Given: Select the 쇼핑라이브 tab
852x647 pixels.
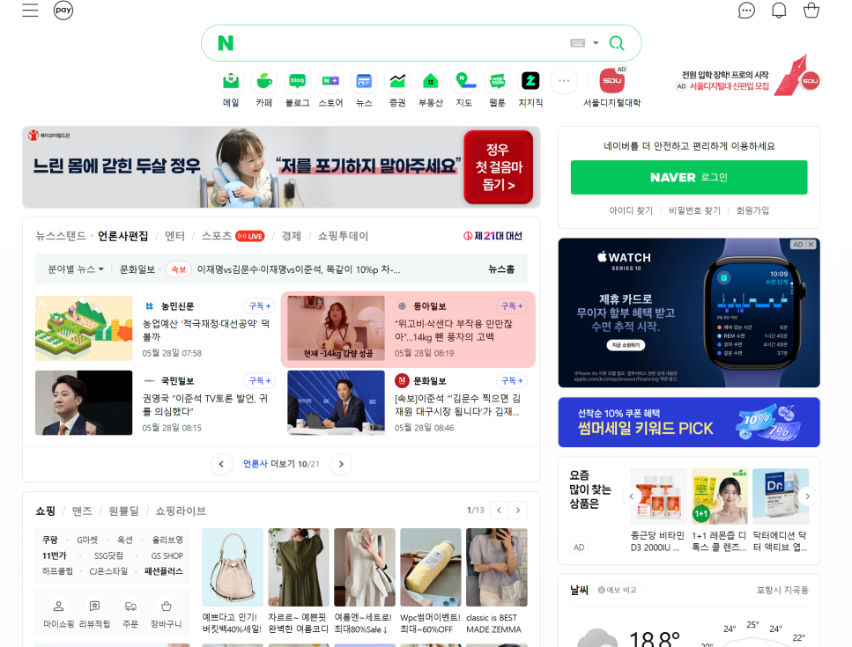Looking at the screenshot, I should click(x=181, y=511).
